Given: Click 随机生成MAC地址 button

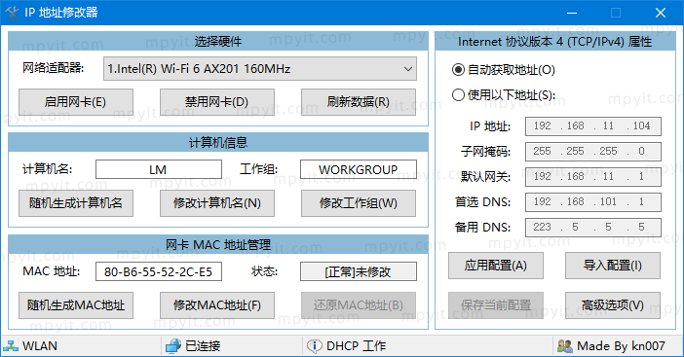Looking at the screenshot, I should (76, 305).
